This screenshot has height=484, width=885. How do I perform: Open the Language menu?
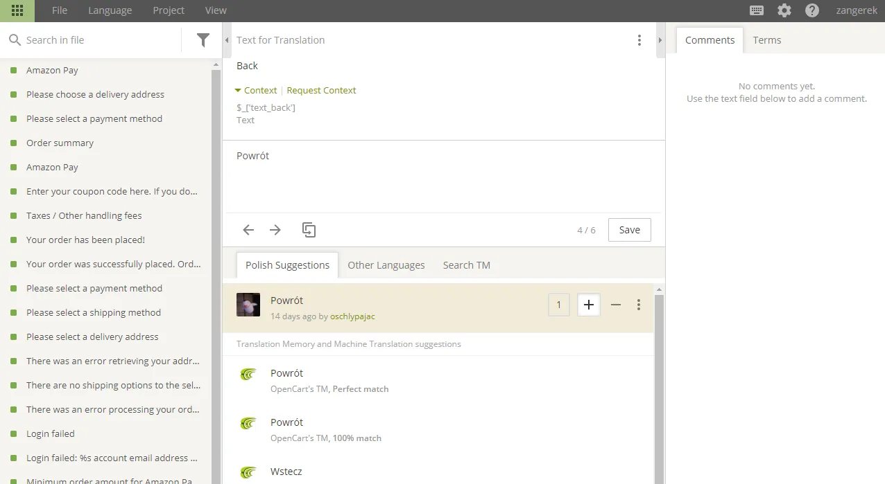[110, 10]
